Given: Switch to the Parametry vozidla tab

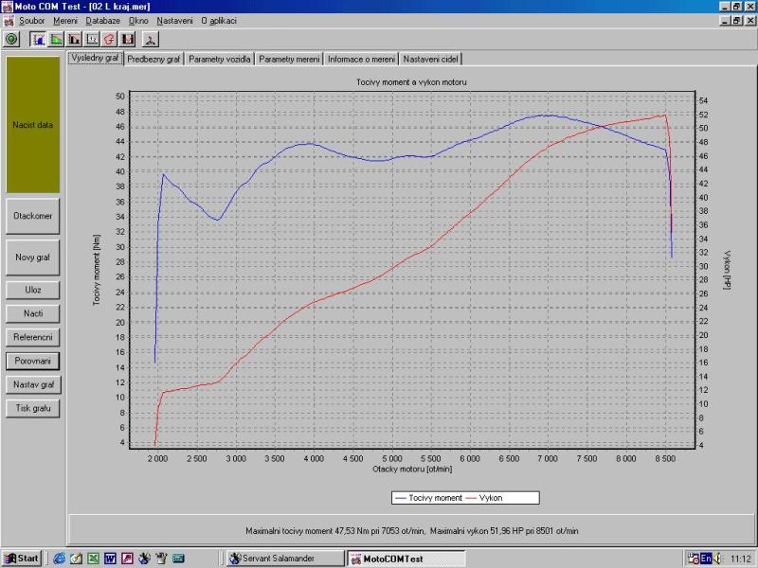Looking at the screenshot, I should (x=220, y=59).
